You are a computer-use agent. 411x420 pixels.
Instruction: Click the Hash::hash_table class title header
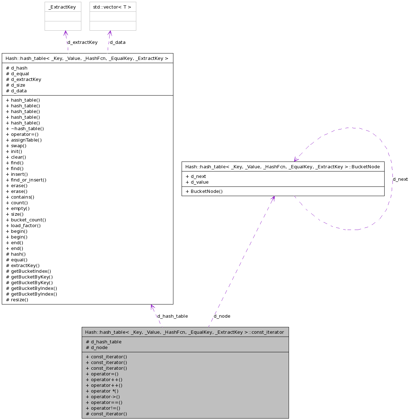87,58
